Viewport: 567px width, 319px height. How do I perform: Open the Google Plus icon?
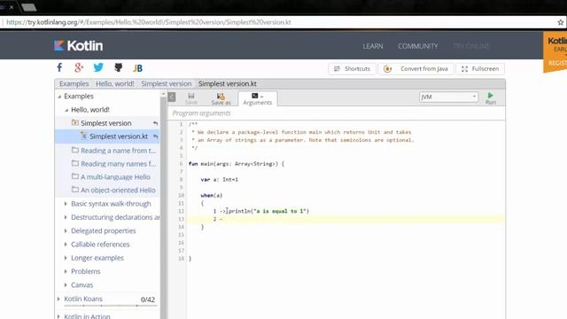click(x=79, y=67)
